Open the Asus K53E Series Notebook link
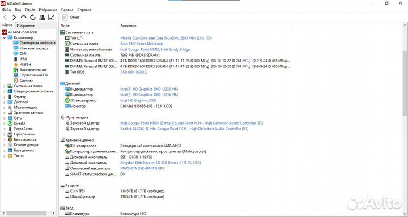This screenshot has width=408, height=217. [142, 44]
